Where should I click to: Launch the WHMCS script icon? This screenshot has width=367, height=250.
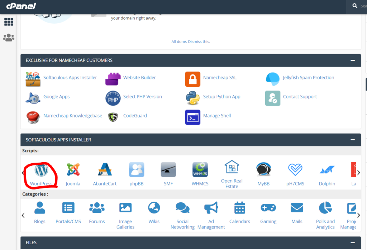point(200,169)
